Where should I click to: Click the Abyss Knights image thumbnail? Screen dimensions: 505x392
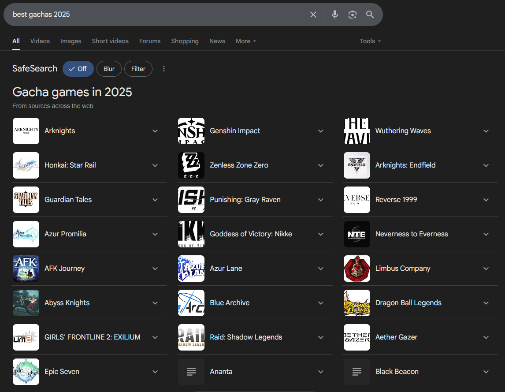point(26,302)
